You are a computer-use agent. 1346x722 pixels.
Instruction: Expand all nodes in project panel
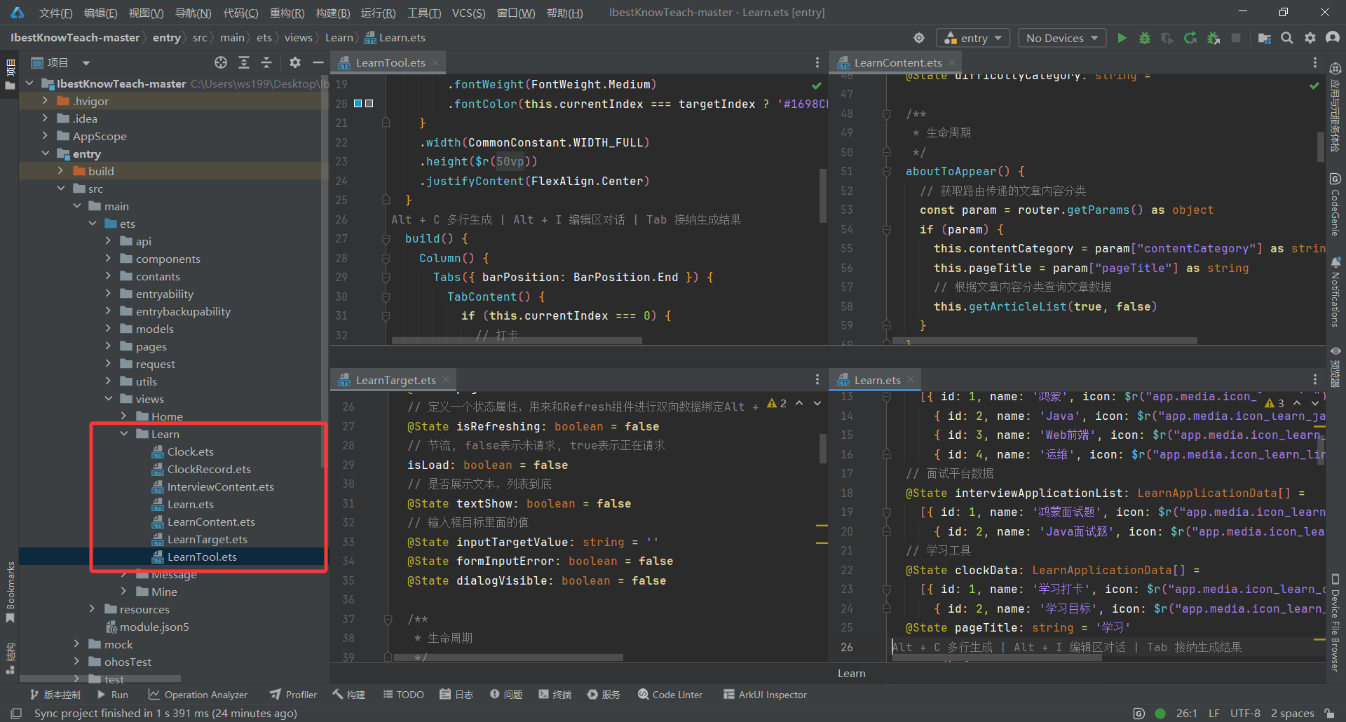244,62
